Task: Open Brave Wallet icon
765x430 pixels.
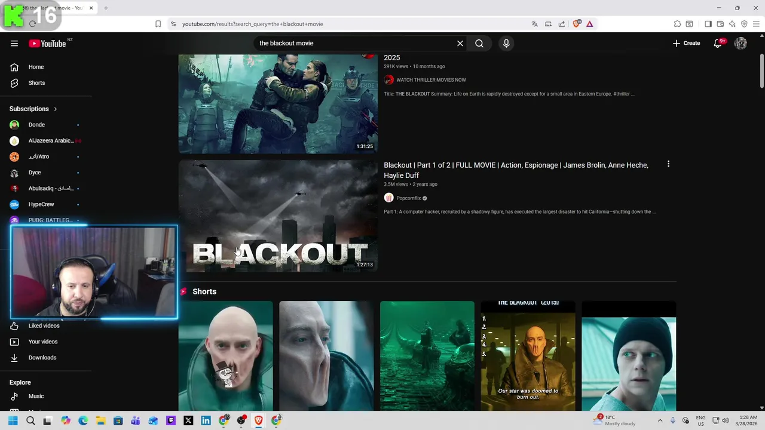Action: coord(720,24)
